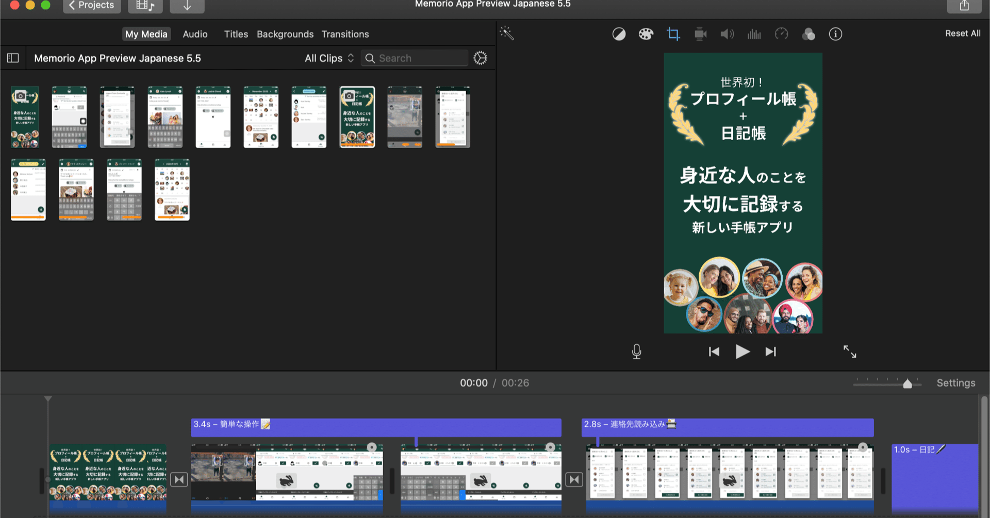Open the noise reduction and equalizer tool
The height and width of the screenshot is (518, 990).
(754, 34)
